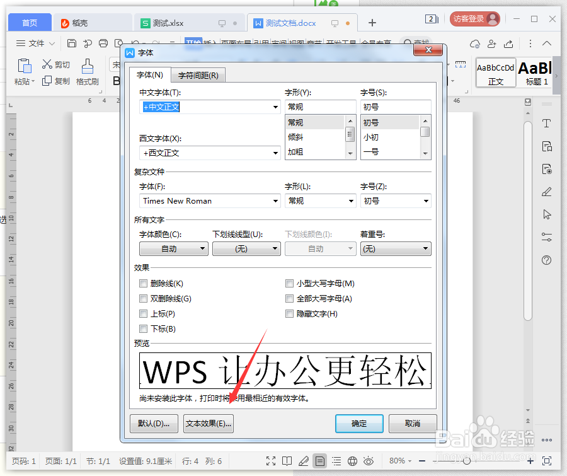Switch to the 测试.xlsx document tab

[x=166, y=21]
